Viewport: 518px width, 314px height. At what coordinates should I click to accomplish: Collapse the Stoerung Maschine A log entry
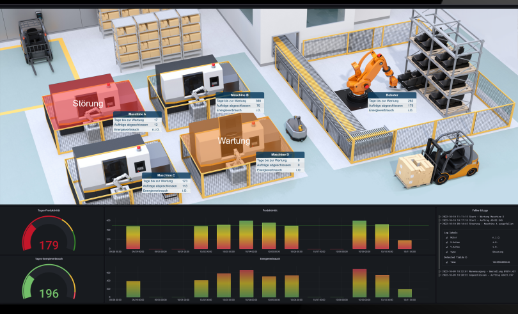pyautogui.click(x=440, y=224)
